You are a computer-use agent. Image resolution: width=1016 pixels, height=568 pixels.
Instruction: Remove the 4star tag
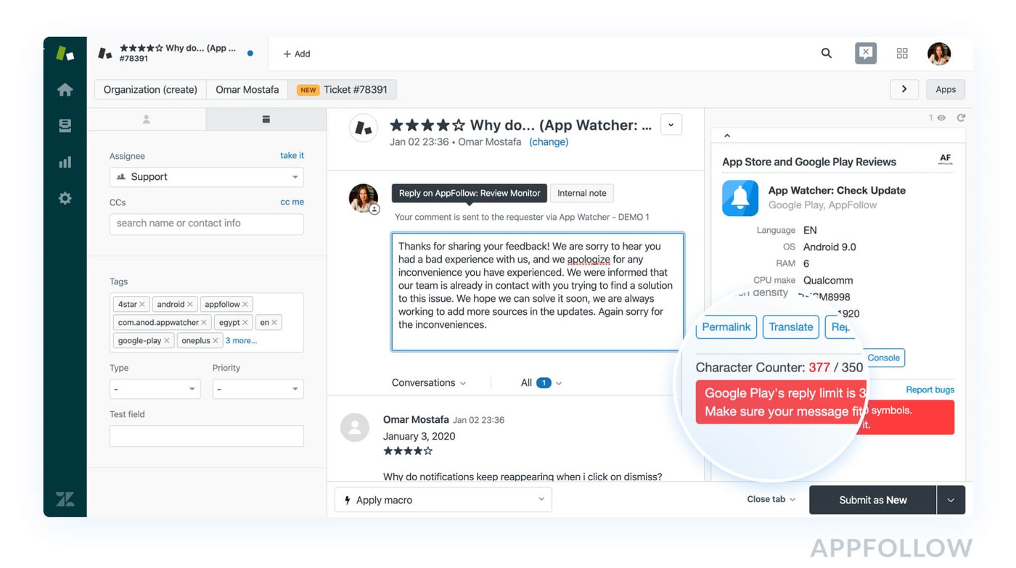click(142, 305)
